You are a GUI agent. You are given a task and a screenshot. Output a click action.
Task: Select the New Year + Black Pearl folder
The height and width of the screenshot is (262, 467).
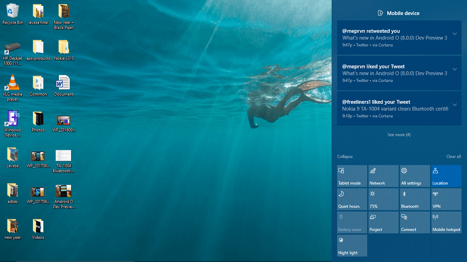point(64,16)
